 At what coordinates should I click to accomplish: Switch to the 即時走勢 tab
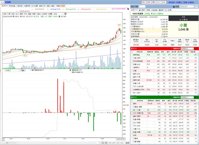(12, 6)
